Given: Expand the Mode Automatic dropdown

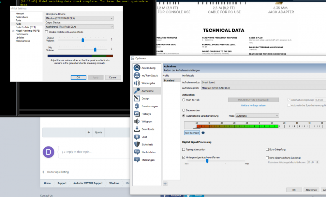Looking at the screenshot, I should (257, 116).
